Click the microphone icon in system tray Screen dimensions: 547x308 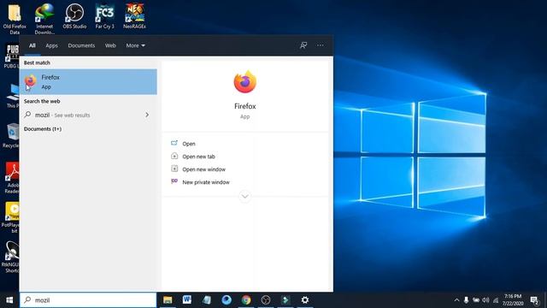pos(466,300)
